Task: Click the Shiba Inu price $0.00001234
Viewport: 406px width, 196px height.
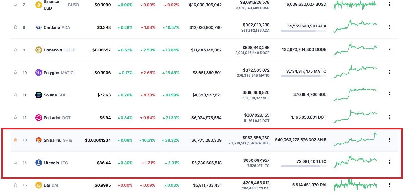Action: click(98, 140)
